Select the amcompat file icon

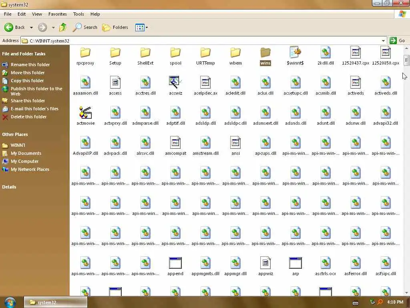pyautogui.click(x=175, y=142)
